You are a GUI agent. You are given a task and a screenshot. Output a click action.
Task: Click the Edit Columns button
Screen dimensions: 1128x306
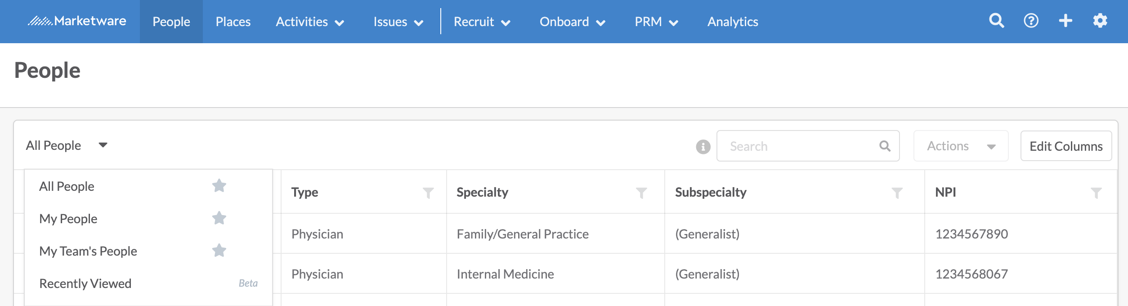pyautogui.click(x=1066, y=146)
